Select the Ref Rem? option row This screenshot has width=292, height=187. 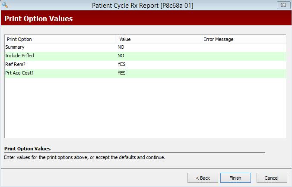[145, 65]
